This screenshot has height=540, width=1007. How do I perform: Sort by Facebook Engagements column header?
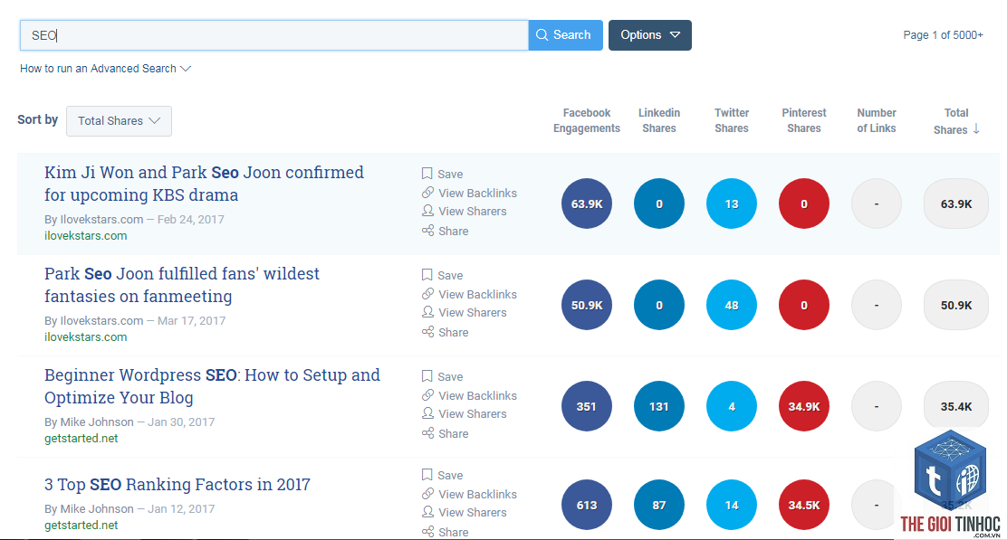pyautogui.click(x=586, y=120)
